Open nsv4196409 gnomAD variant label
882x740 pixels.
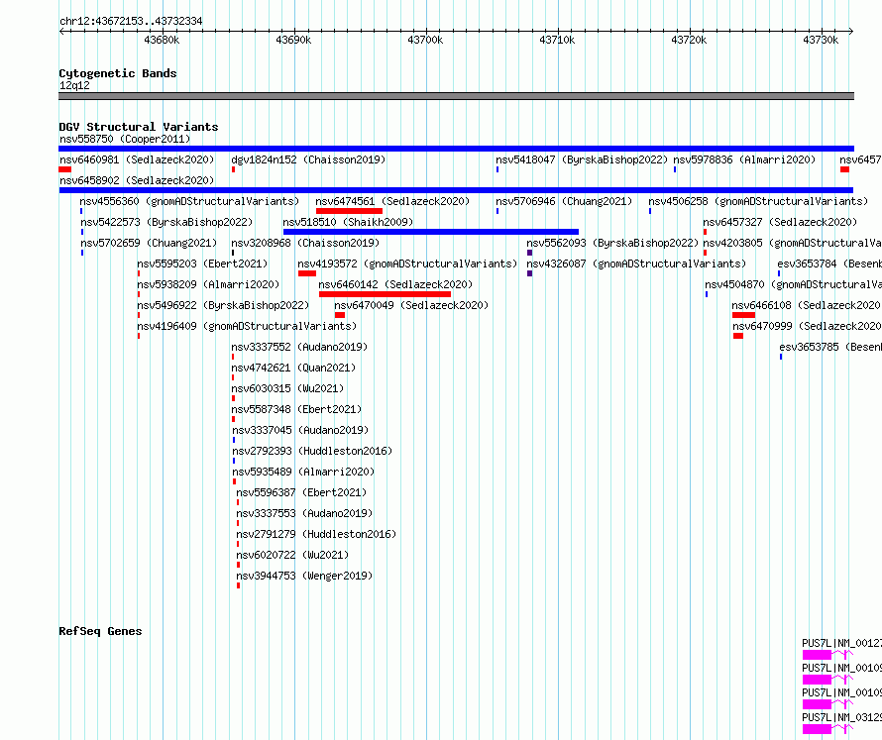click(247, 326)
